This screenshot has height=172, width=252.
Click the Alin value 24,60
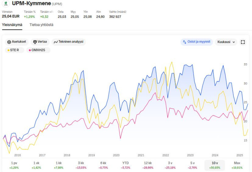coord(100,17)
